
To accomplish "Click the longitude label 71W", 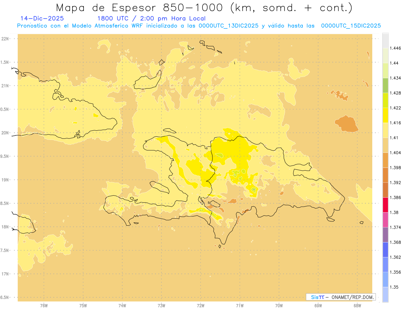I will 240,306.
